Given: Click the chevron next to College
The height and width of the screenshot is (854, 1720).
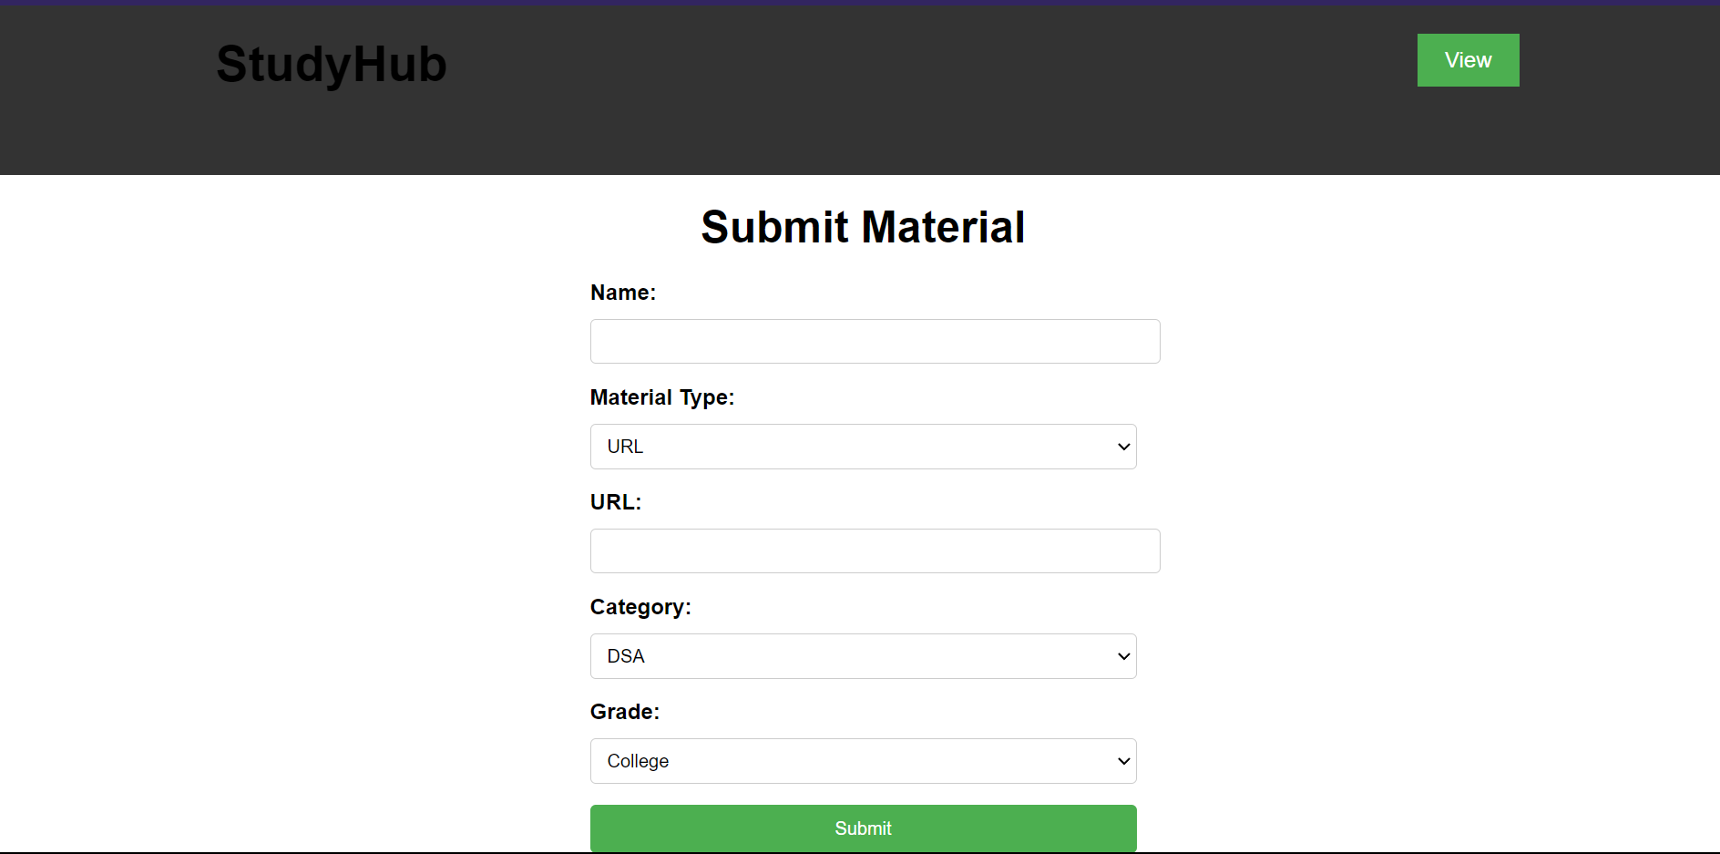Looking at the screenshot, I should [x=1122, y=761].
